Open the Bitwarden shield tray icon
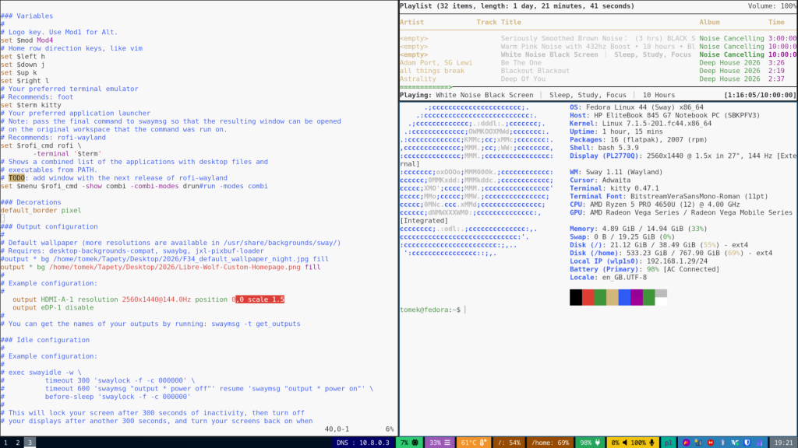This screenshot has height=448, width=798. pyautogui.click(x=747, y=443)
